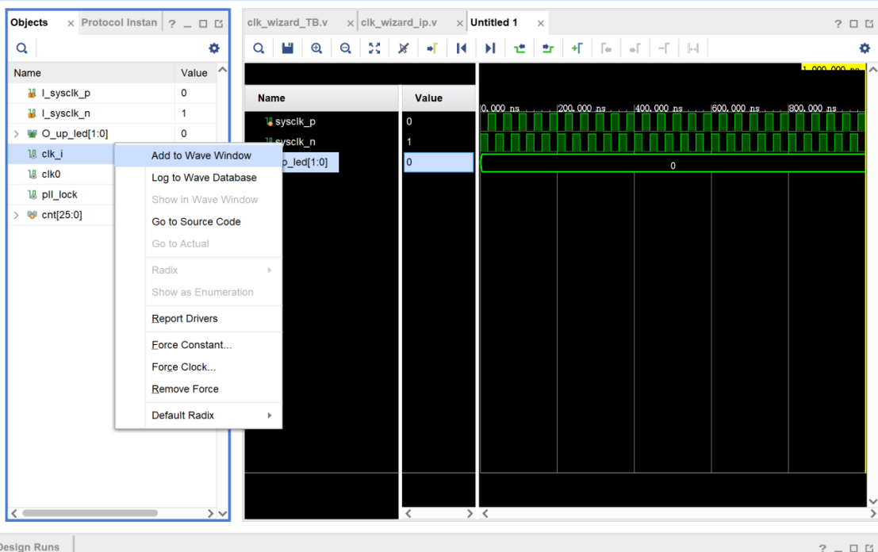The width and height of the screenshot is (878, 552).
Task: Select the Untitled 1 waveform tab
Action: point(494,22)
